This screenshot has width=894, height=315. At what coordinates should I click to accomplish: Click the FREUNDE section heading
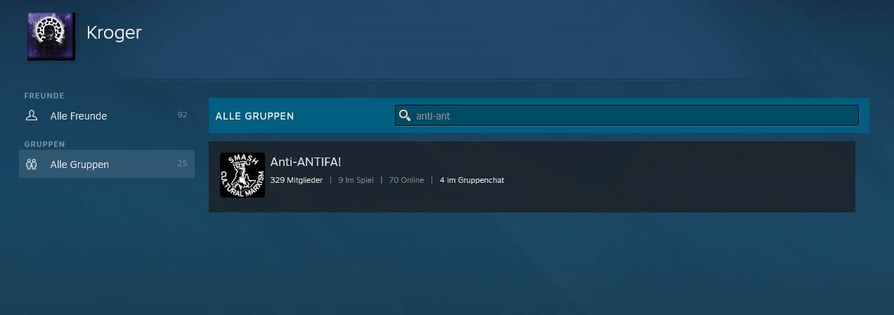point(44,96)
